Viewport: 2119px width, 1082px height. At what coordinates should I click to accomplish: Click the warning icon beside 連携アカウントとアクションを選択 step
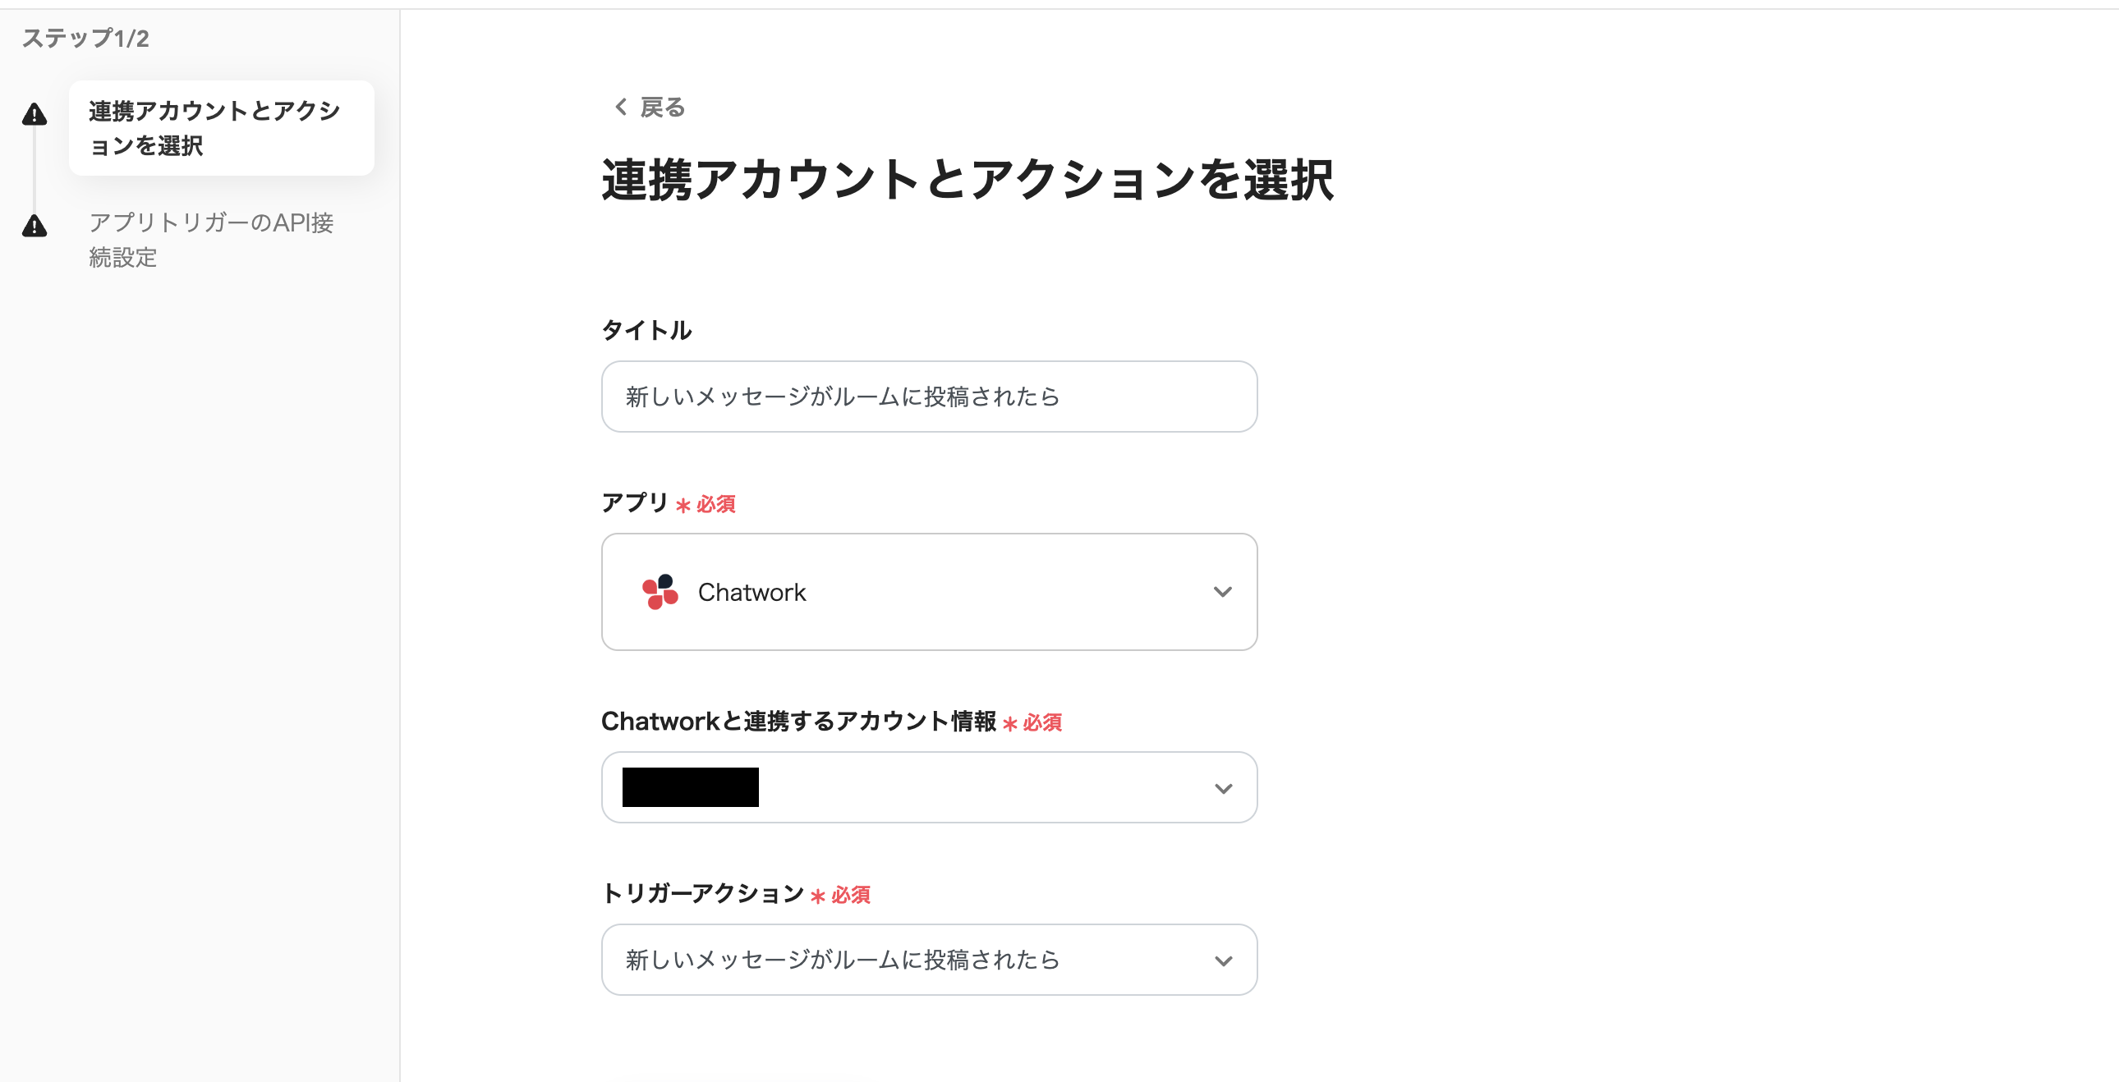[34, 114]
